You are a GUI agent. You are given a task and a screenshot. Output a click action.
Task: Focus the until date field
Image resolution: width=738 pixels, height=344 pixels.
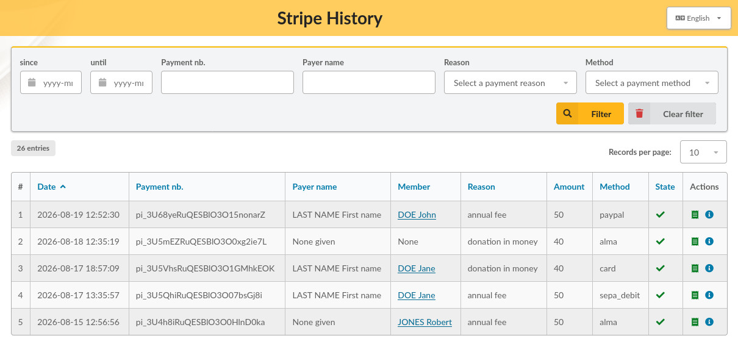(121, 82)
